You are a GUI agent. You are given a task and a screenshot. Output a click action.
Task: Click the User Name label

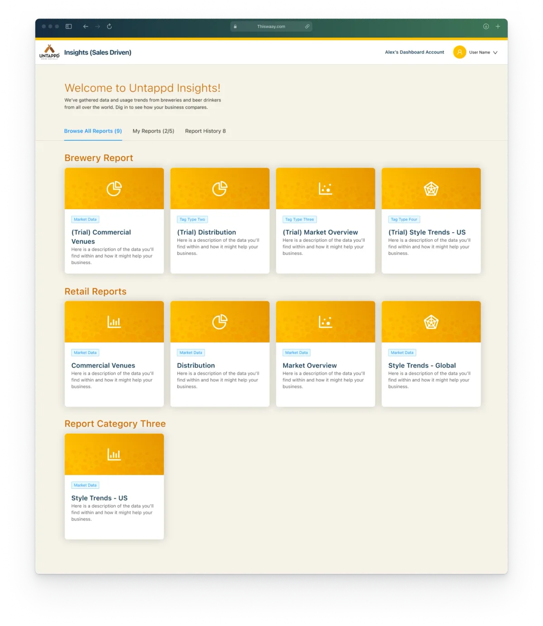pos(480,53)
